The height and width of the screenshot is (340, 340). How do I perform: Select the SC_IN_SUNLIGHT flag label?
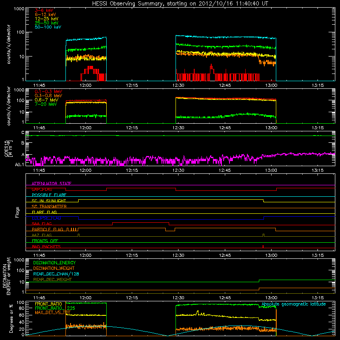coord(49,201)
